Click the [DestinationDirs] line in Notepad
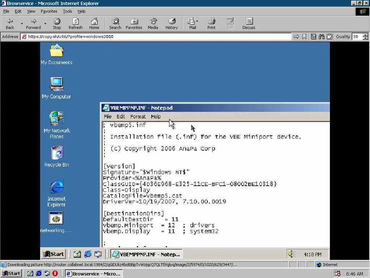Viewport: 370px width, 278px height. coord(133,214)
